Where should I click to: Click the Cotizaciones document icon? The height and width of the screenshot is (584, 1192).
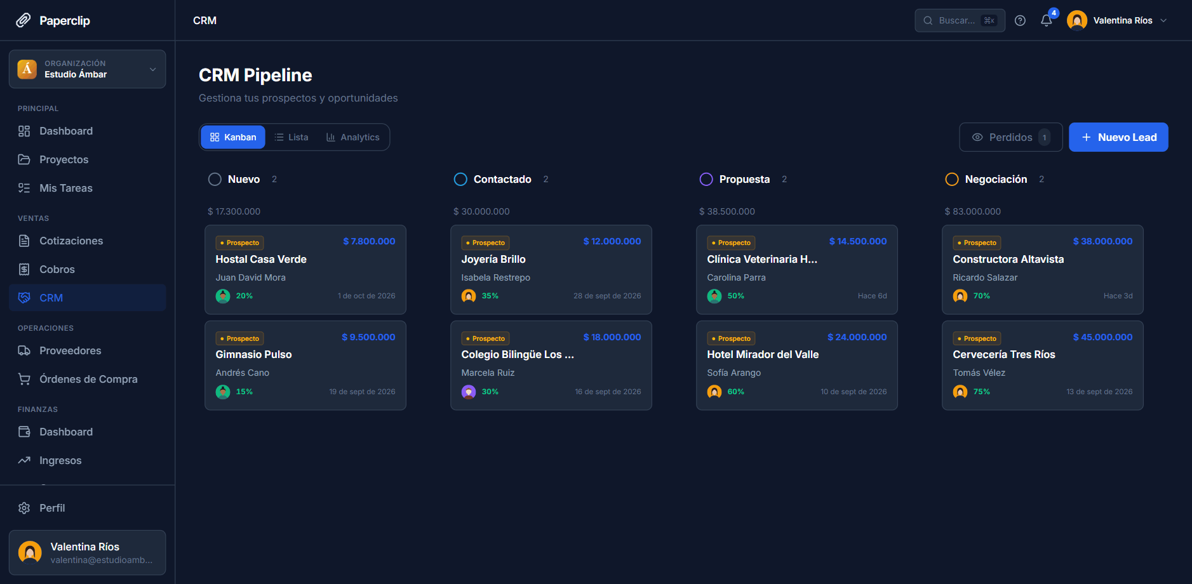tap(24, 241)
